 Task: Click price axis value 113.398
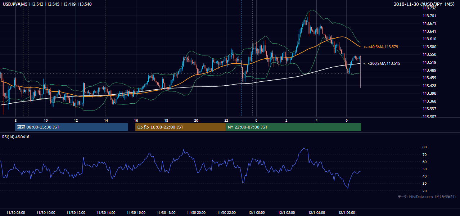(x=429, y=93)
